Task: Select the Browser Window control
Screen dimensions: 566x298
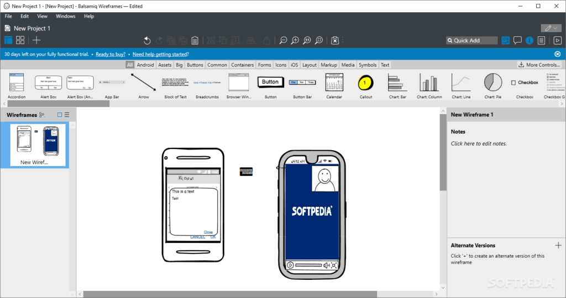Action: 239,86
